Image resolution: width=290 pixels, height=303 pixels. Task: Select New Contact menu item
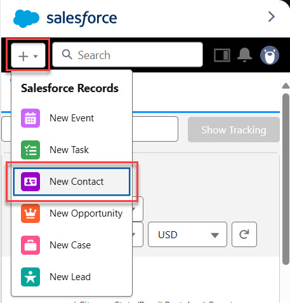coord(72,182)
